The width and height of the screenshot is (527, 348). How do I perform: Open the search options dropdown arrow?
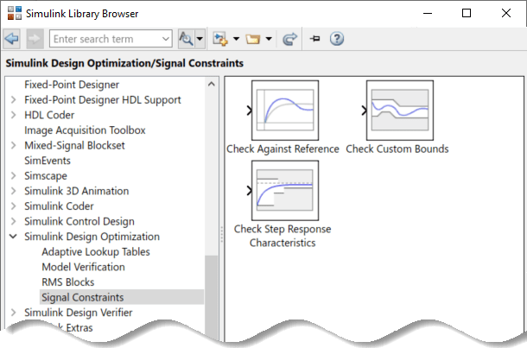[200, 39]
